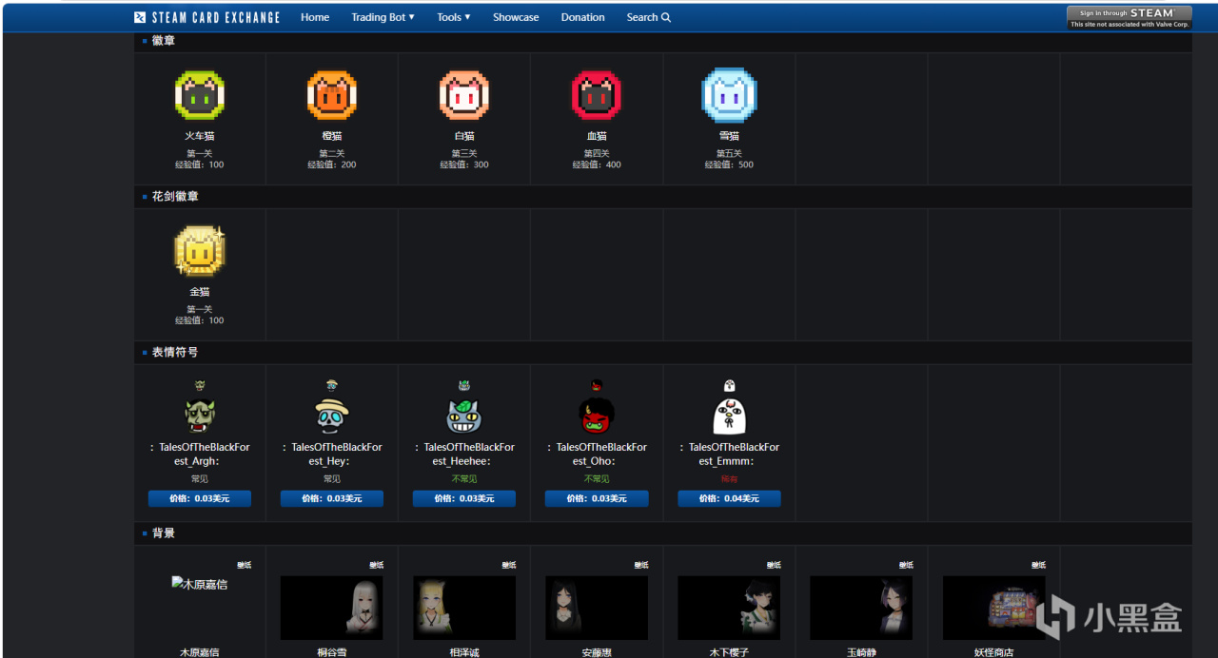Viewport: 1218px width, 658px height.
Task: Click the price button under TalesOfTheBlackForest_Heehee
Action: pos(463,498)
